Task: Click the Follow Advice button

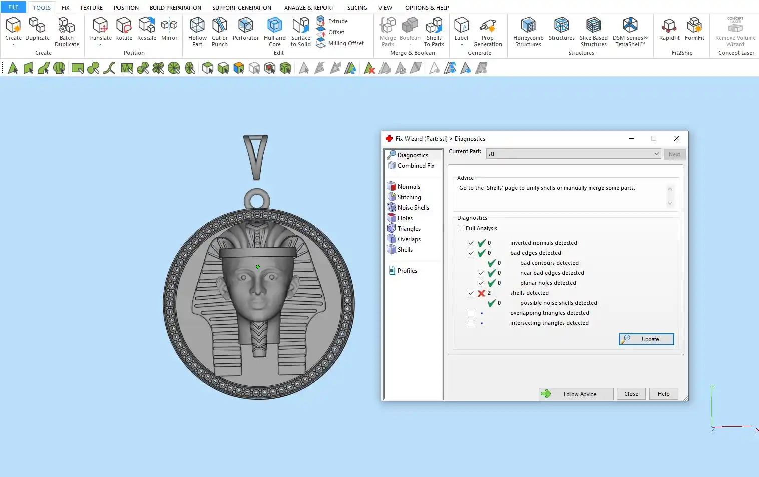Action: 576,394
